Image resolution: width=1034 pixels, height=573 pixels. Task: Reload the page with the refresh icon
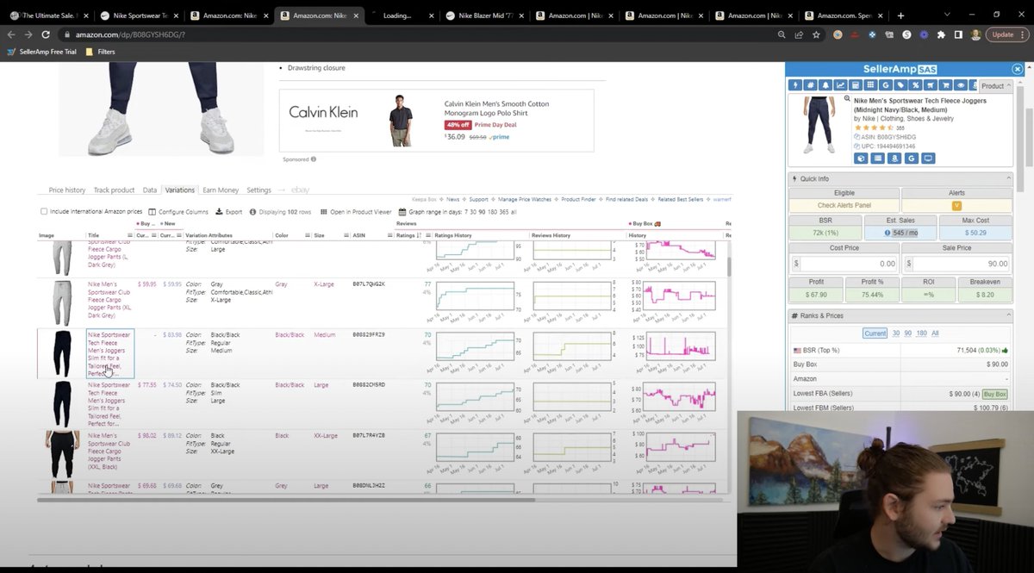click(45, 34)
